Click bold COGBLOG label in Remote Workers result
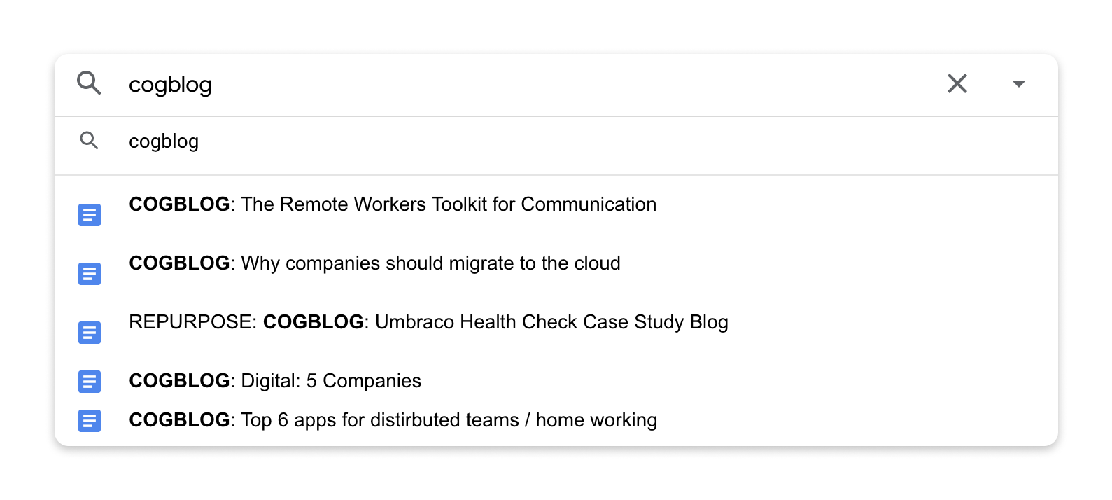Viewport: 1112px width, 500px height. [x=179, y=204]
